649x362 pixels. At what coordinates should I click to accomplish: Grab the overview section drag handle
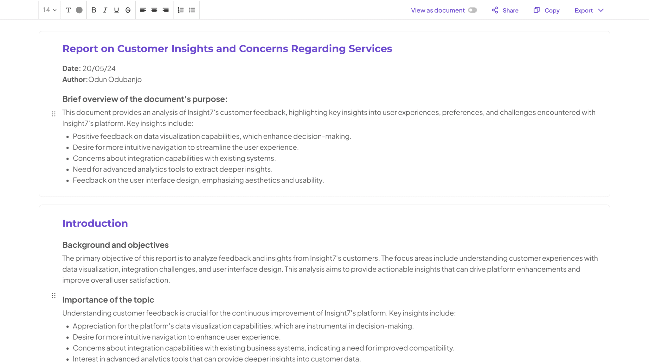point(54,114)
